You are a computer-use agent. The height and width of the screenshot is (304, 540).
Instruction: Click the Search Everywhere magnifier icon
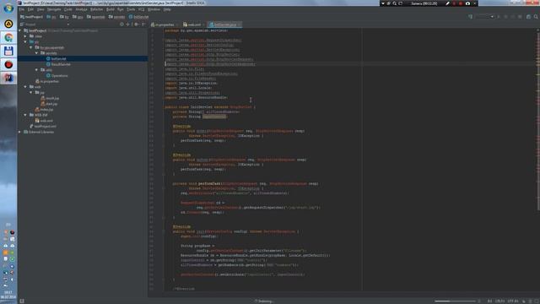point(536,17)
